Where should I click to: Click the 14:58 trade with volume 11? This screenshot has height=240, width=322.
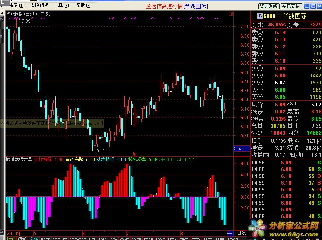(x=286, y=163)
